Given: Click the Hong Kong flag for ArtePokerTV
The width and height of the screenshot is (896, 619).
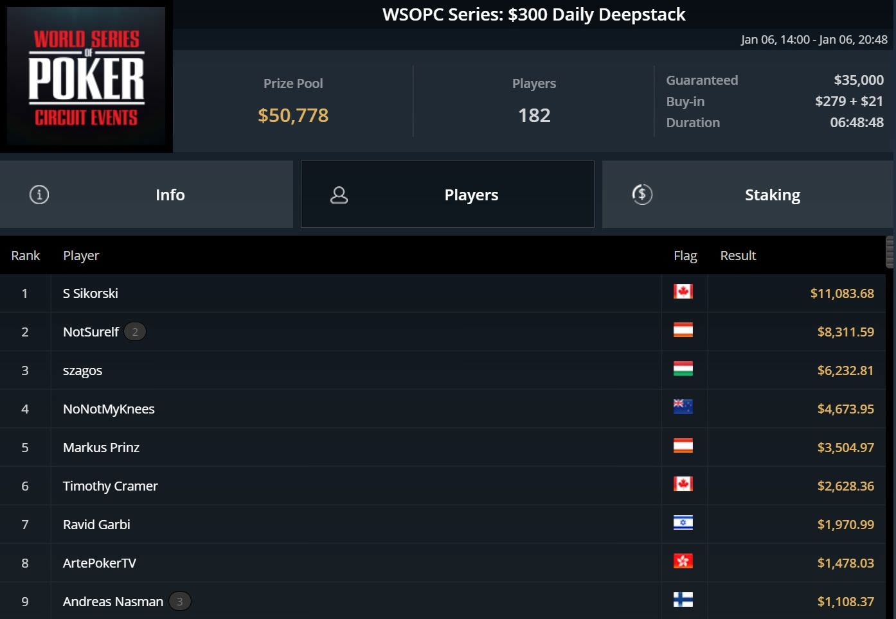Looking at the screenshot, I should pyautogui.click(x=683, y=561).
